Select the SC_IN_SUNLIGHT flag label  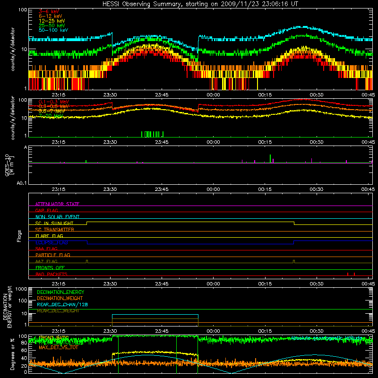pos(54,223)
